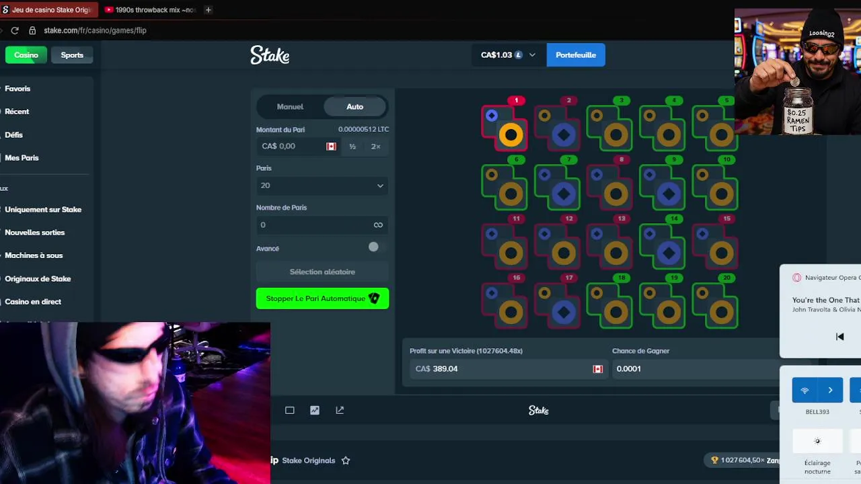The height and width of the screenshot is (484, 861).
Task: Double the bet with 2× button
Action: pos(375,147)
